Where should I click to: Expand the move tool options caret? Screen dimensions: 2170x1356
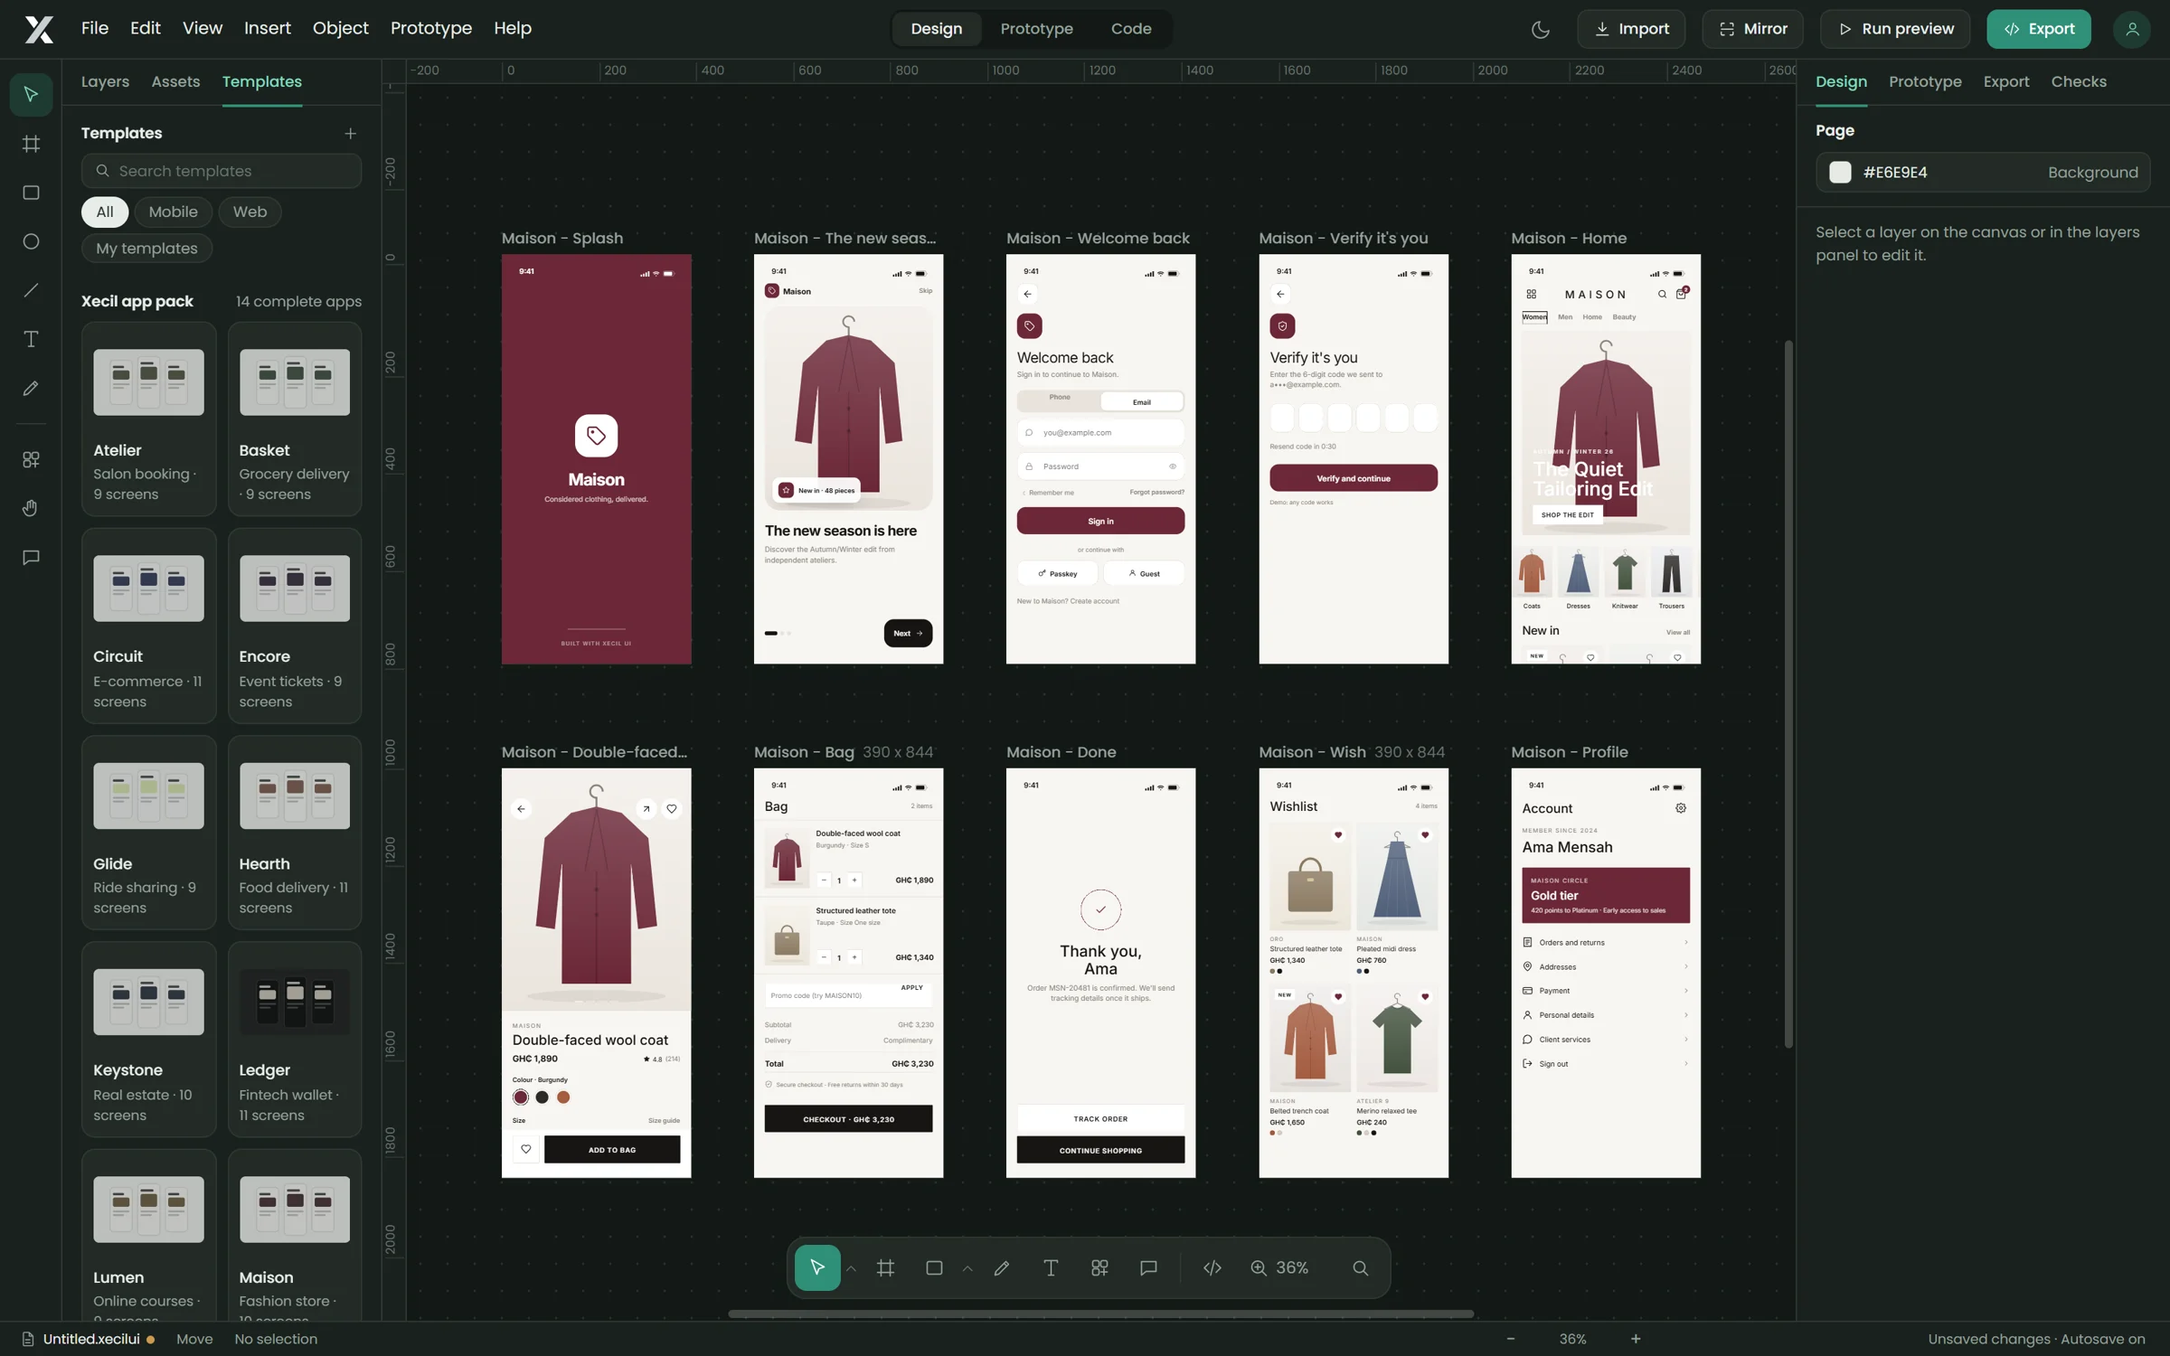point(851,1268)
